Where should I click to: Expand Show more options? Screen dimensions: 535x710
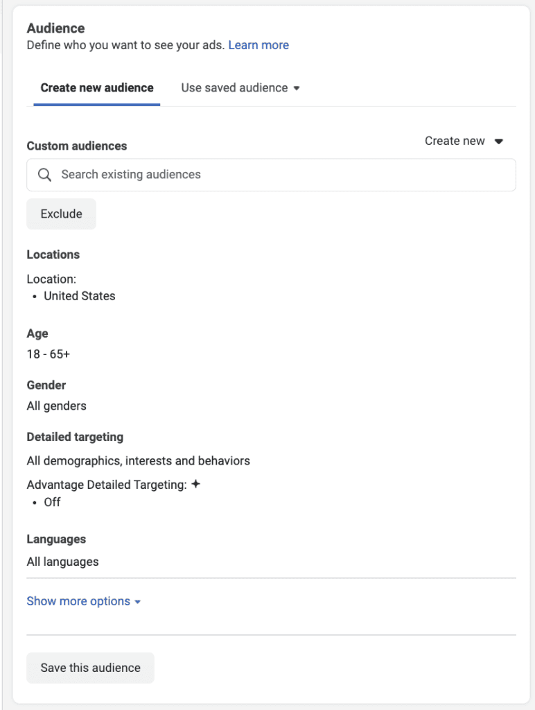click(x=84, y=601)
